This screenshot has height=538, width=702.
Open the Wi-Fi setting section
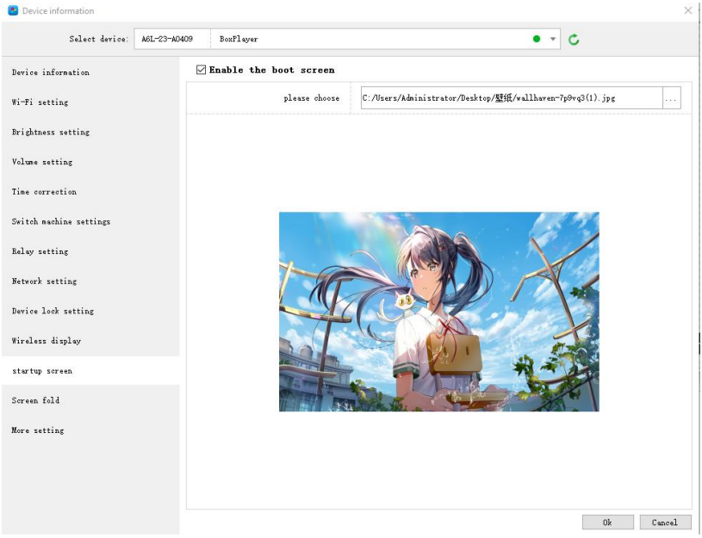click(x=90, y=102)
